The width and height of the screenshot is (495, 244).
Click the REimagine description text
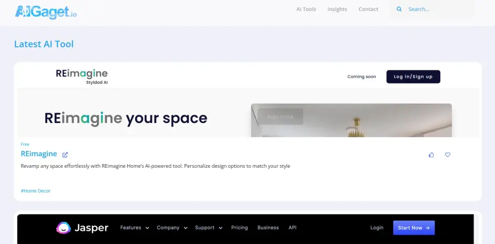[x=156, y=166]
